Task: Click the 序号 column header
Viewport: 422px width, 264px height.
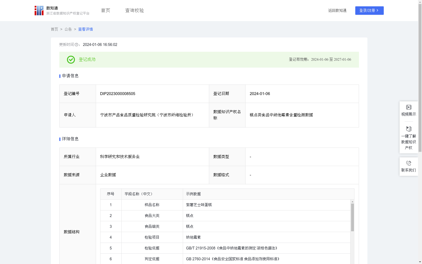Action: [x=111, y=194]
